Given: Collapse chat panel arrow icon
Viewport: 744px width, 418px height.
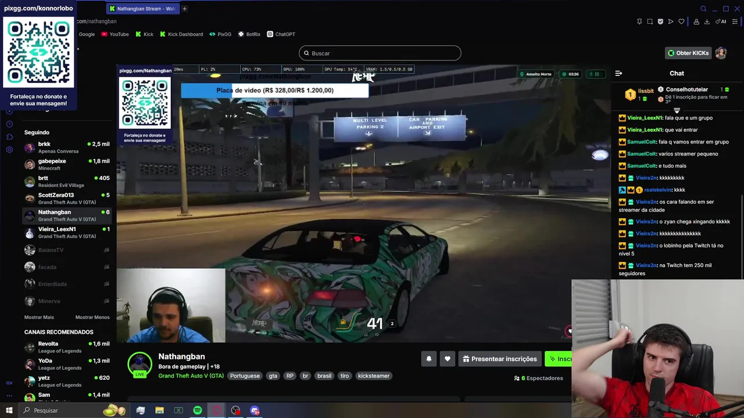Looking at the screenshot, I should 618,73.
